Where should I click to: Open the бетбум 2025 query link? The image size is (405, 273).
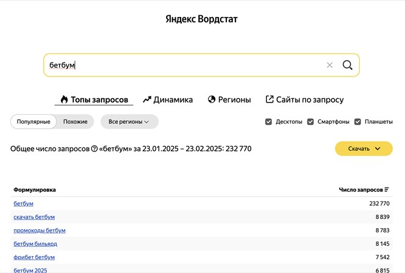pos(30,270)
